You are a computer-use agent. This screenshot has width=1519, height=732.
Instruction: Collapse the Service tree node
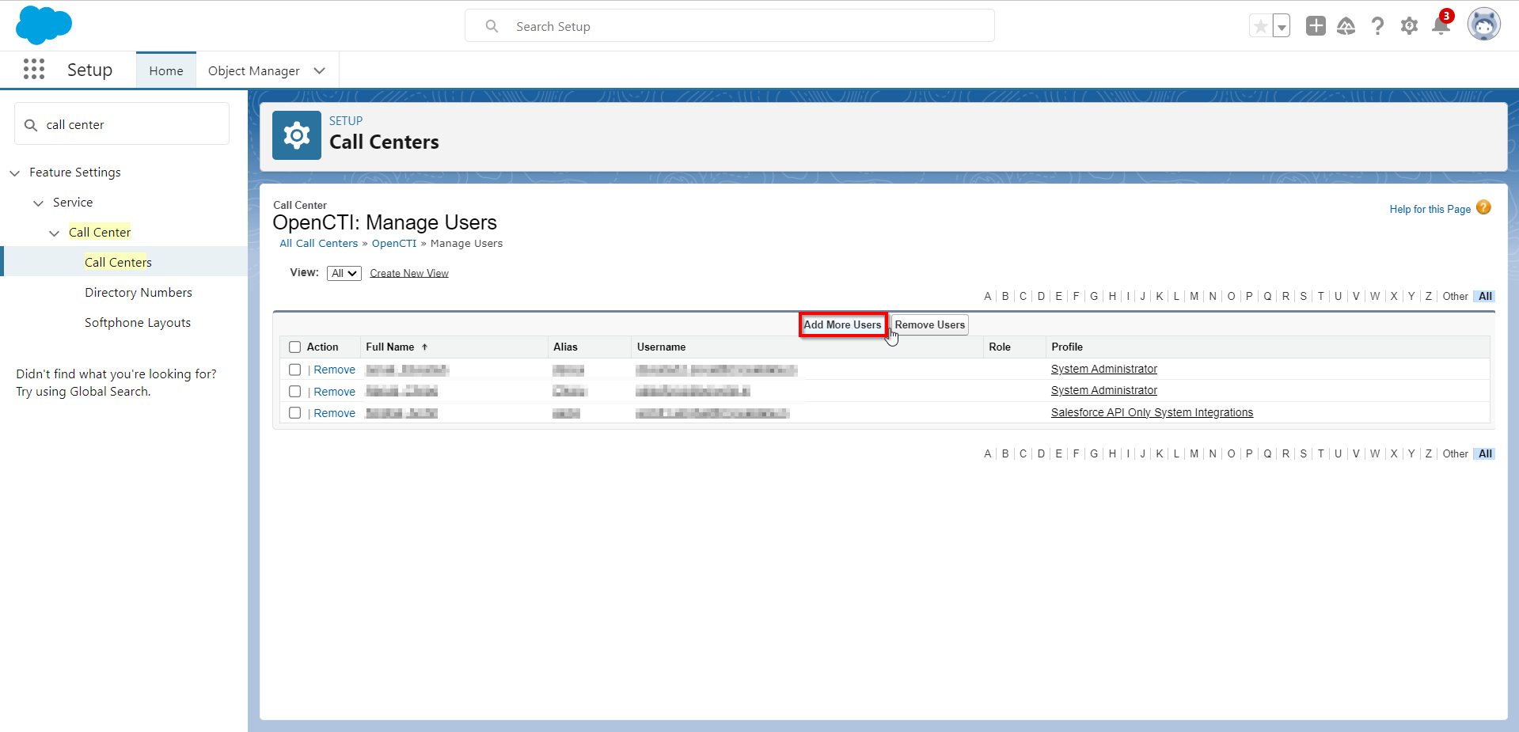click(x=38, y=203)
